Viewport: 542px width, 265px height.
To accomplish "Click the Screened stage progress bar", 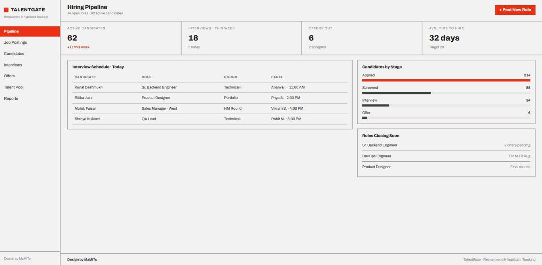I will 446,93.
